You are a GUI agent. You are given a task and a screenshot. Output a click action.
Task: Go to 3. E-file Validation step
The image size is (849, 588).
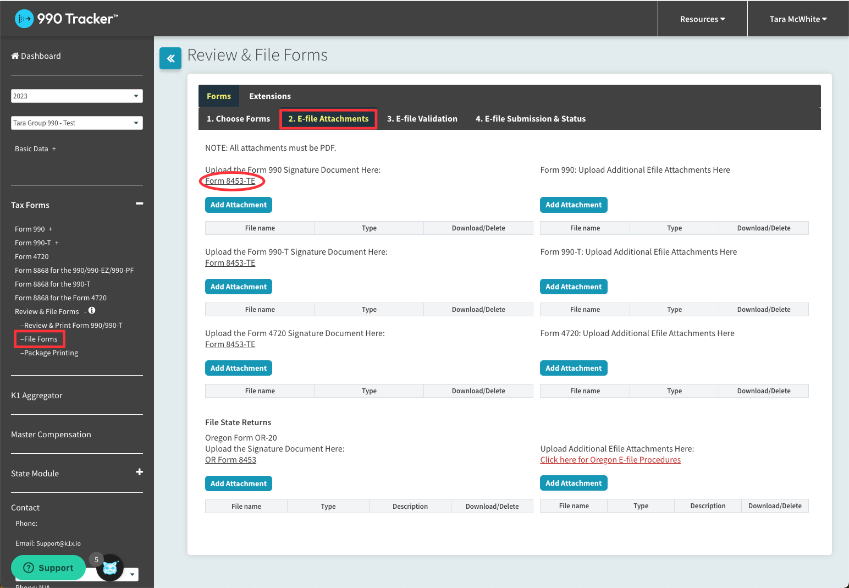(x=422, y=119)
